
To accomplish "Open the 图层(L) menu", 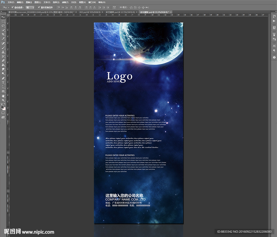I will [37, 2].
